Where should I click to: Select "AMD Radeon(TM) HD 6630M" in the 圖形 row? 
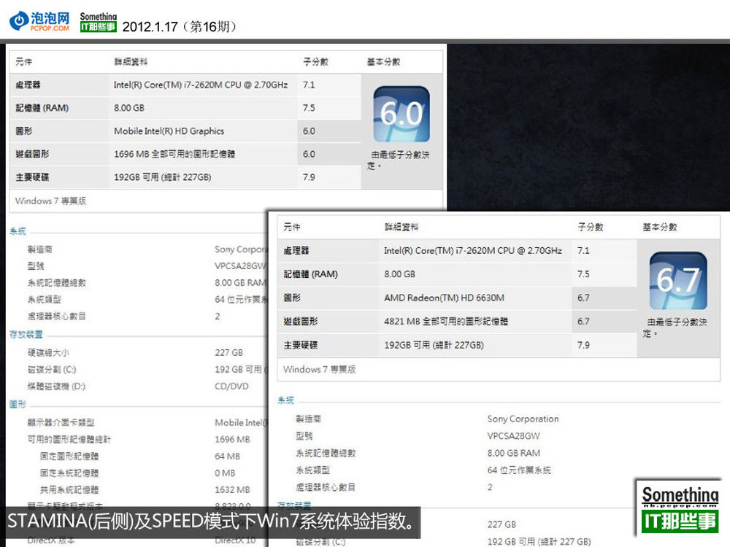(444, 298)
